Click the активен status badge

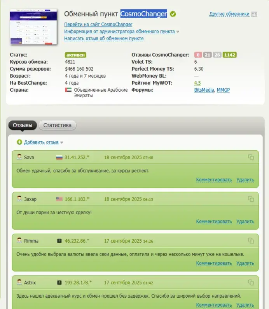point(75,55)
